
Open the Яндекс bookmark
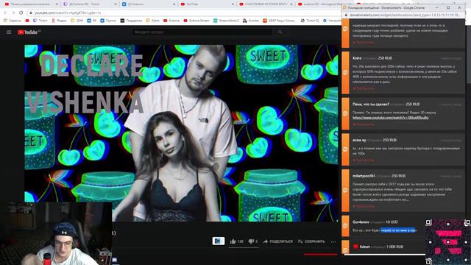(x=59, y=21)
